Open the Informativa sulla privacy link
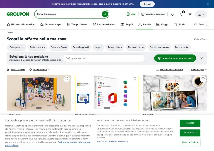Image resolution: width=214 pixels, height=151 pixels. [x=84, y=142]
